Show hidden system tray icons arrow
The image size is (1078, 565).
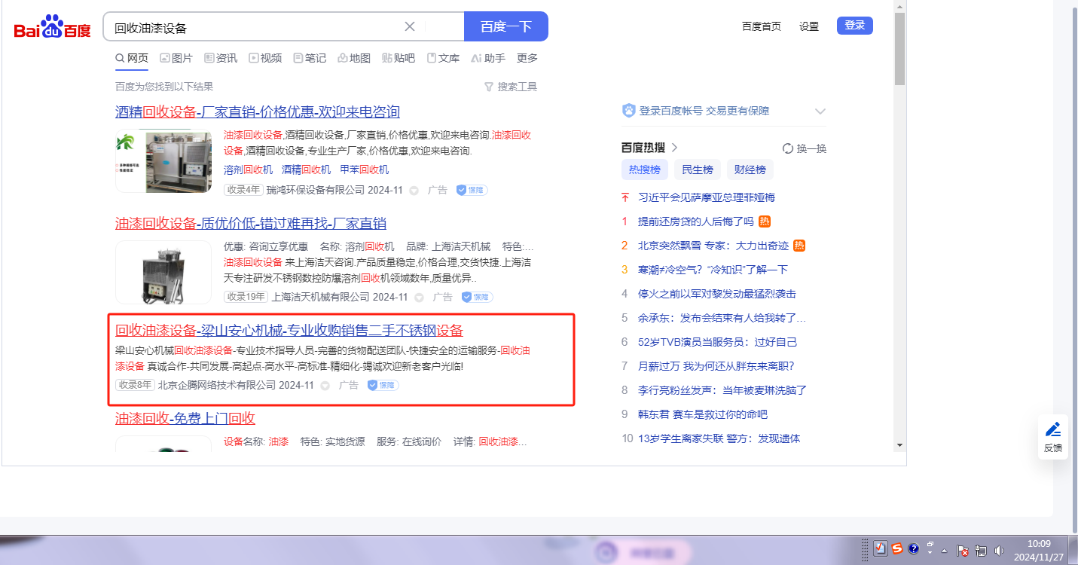click(x=945, y=550)
